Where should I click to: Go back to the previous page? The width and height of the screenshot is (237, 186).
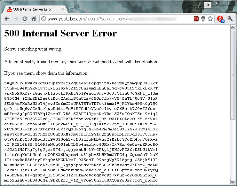tap(7, 19)
